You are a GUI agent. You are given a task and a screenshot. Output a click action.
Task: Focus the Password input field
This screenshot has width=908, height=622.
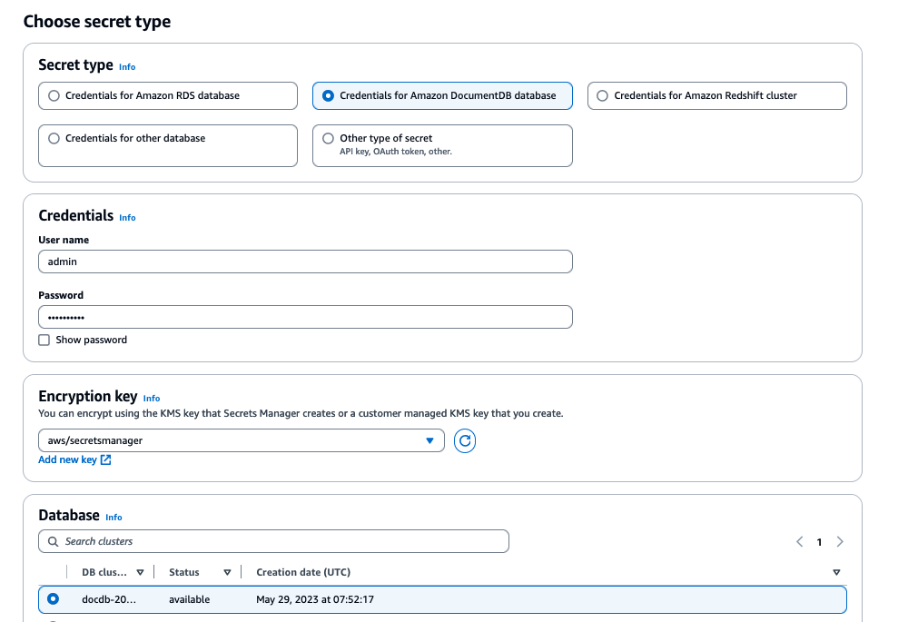click(x=305, y=318)
